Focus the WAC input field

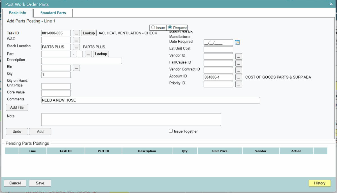[56, 40]
